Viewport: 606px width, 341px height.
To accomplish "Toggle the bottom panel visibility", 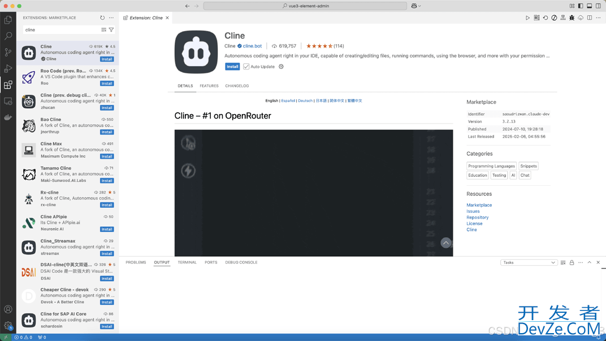I will (590, 6).
